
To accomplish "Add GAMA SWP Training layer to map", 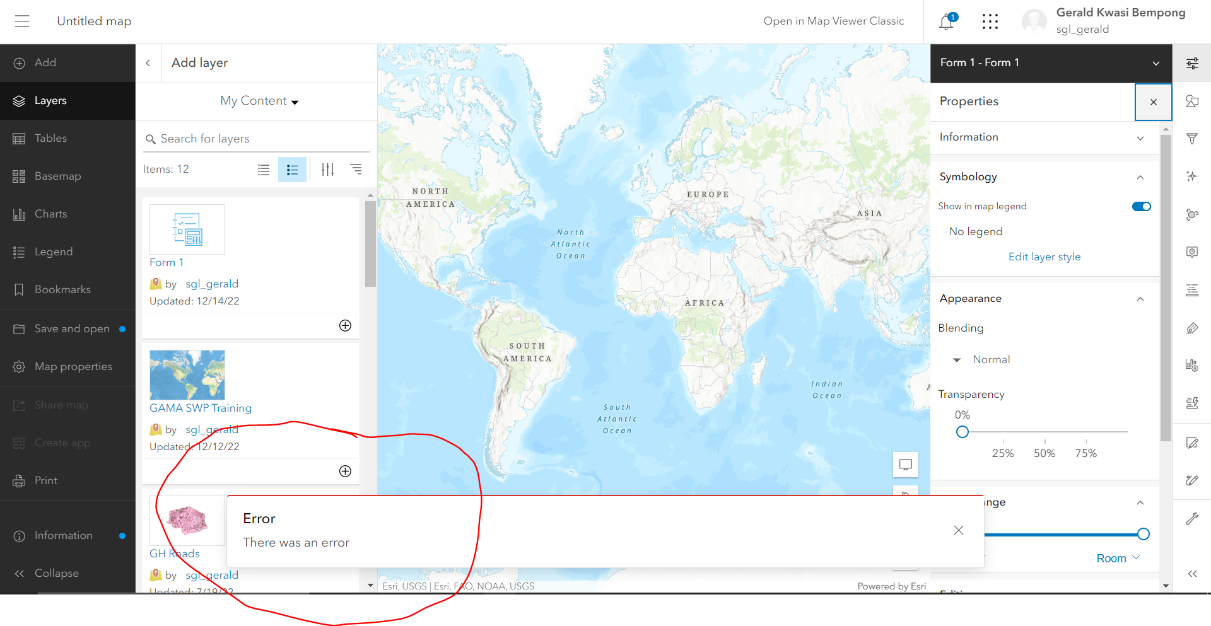I will tap(345, 471).
